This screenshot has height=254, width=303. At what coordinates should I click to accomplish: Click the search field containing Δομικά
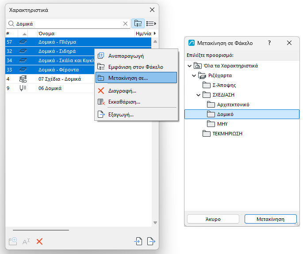click(68, 23)
